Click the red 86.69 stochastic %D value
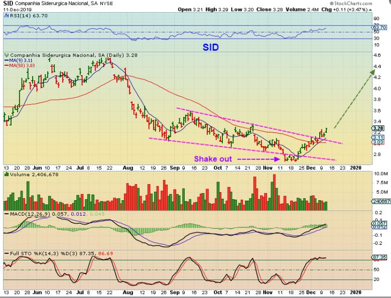The width and height of the screenshot is (391, 298). point(105,254)
